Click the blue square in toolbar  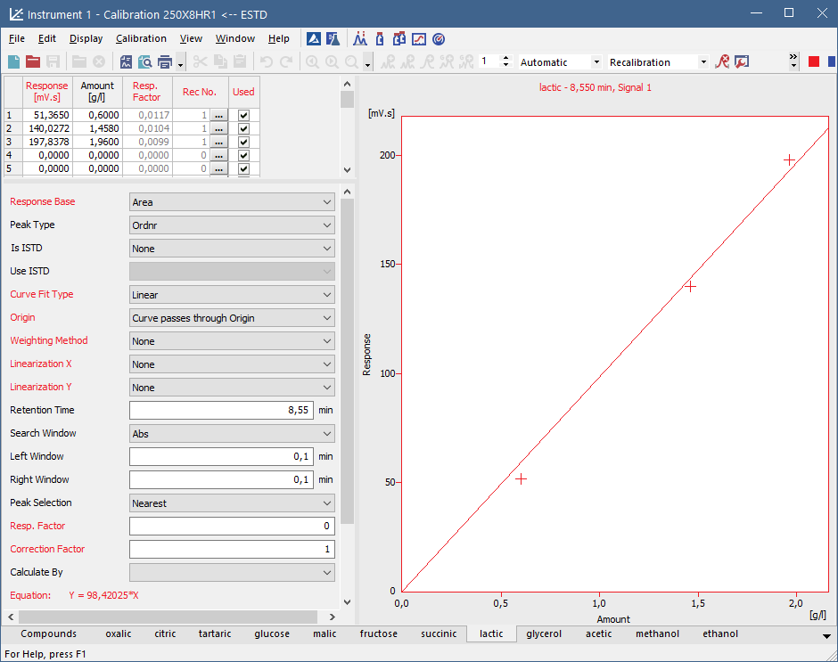[x=832, y=61]
